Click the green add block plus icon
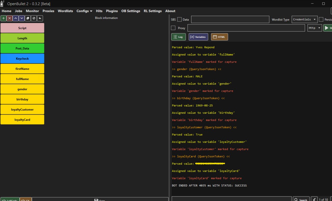The height and width of the screenshot is (201, 332). pos(4,18)
